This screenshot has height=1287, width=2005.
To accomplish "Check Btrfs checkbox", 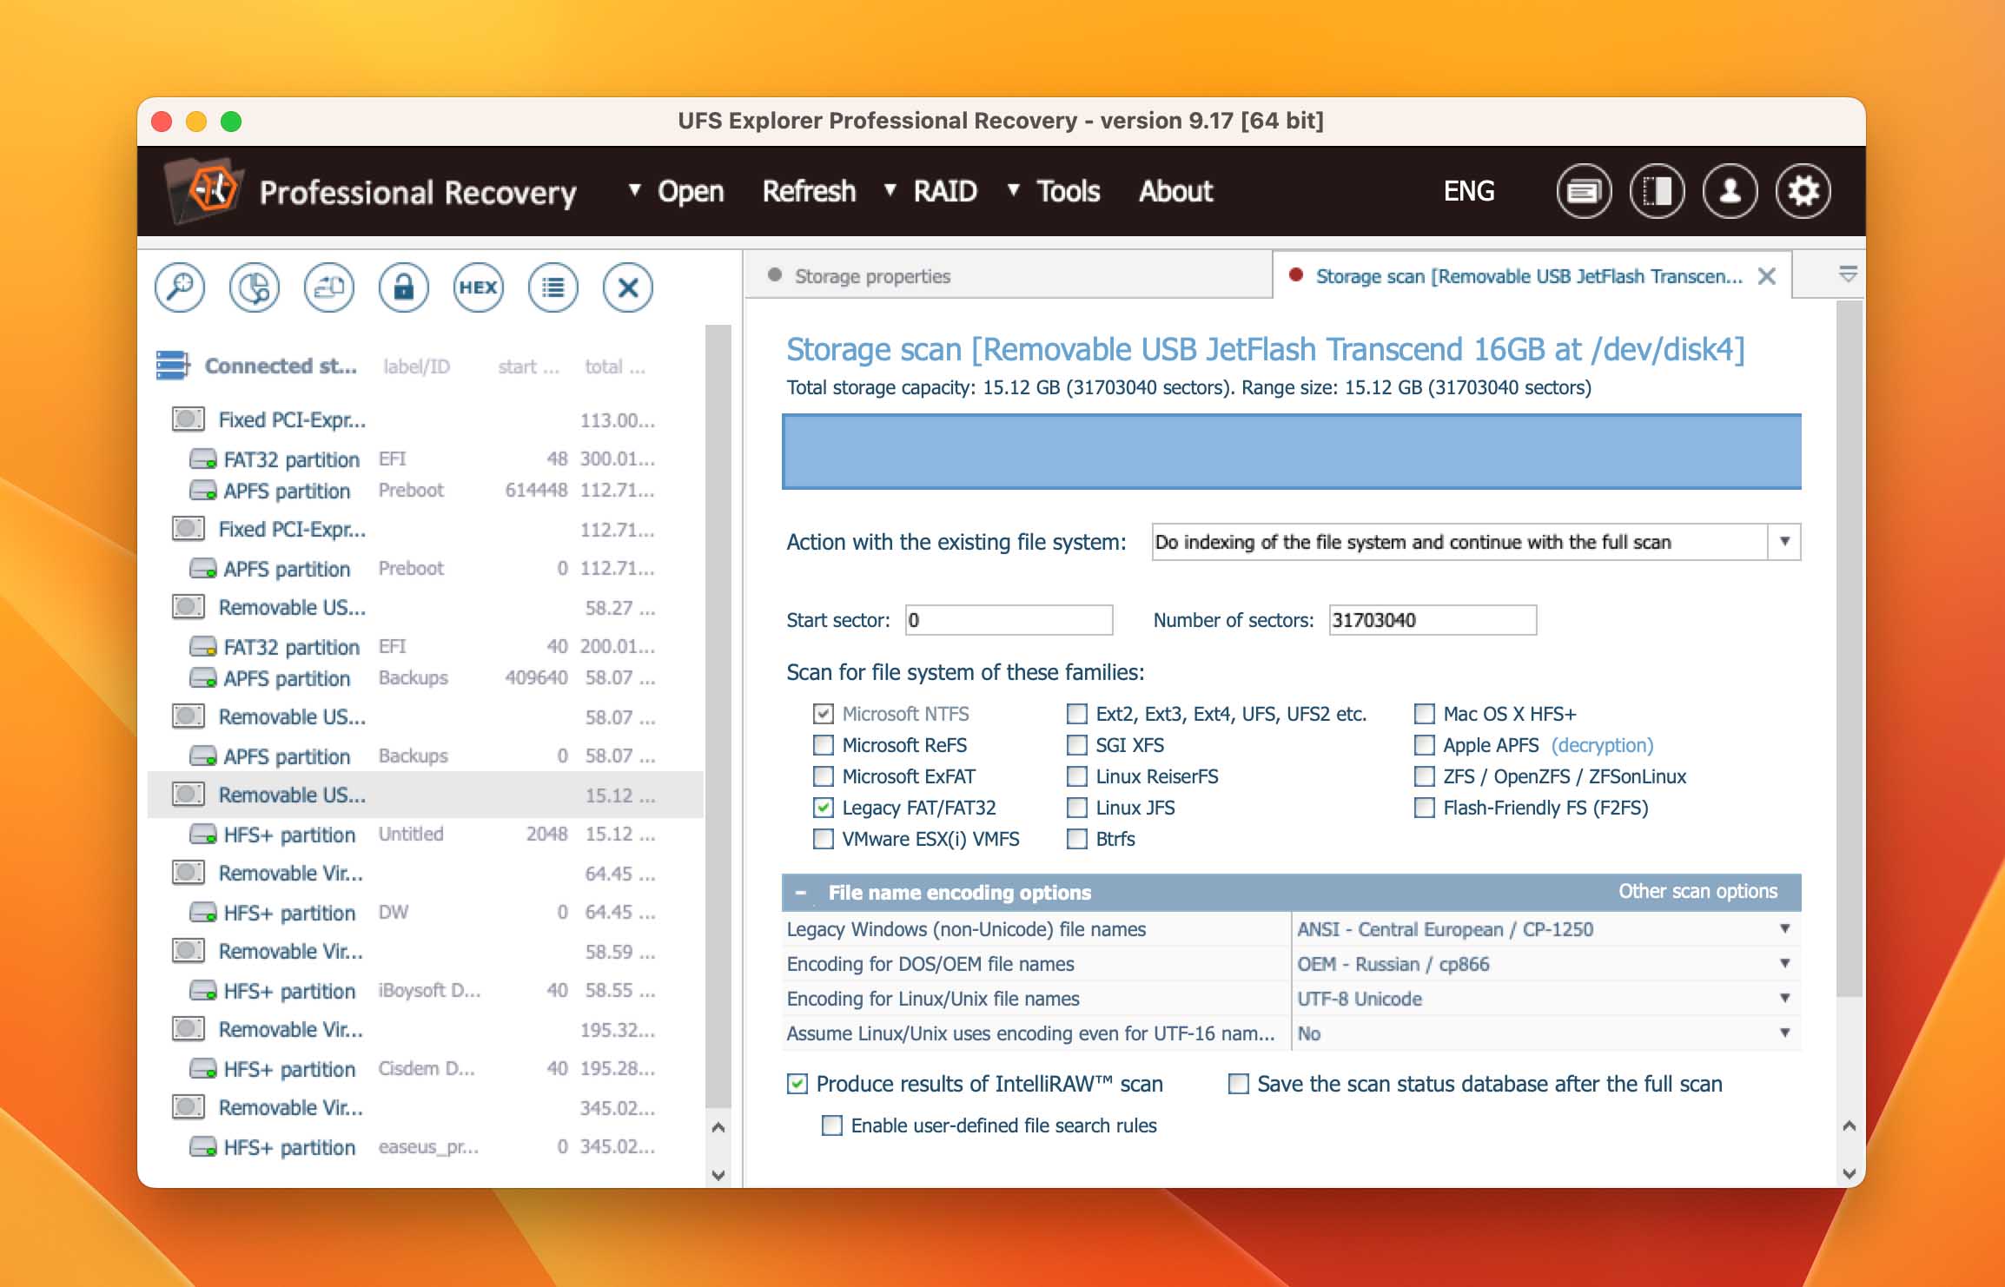I will pos(1077,839).
